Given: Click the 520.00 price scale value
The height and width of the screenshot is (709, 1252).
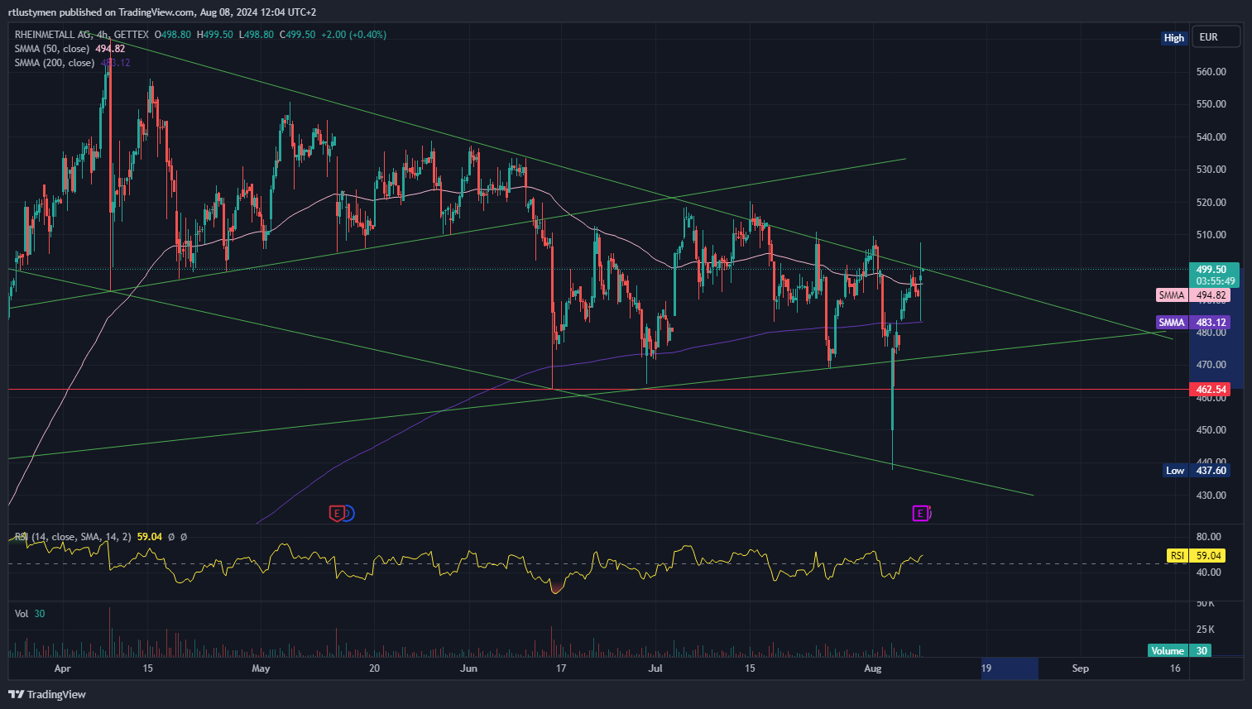Looking at the screenshot, I should pyautogui.click(x=1211, y=203).
